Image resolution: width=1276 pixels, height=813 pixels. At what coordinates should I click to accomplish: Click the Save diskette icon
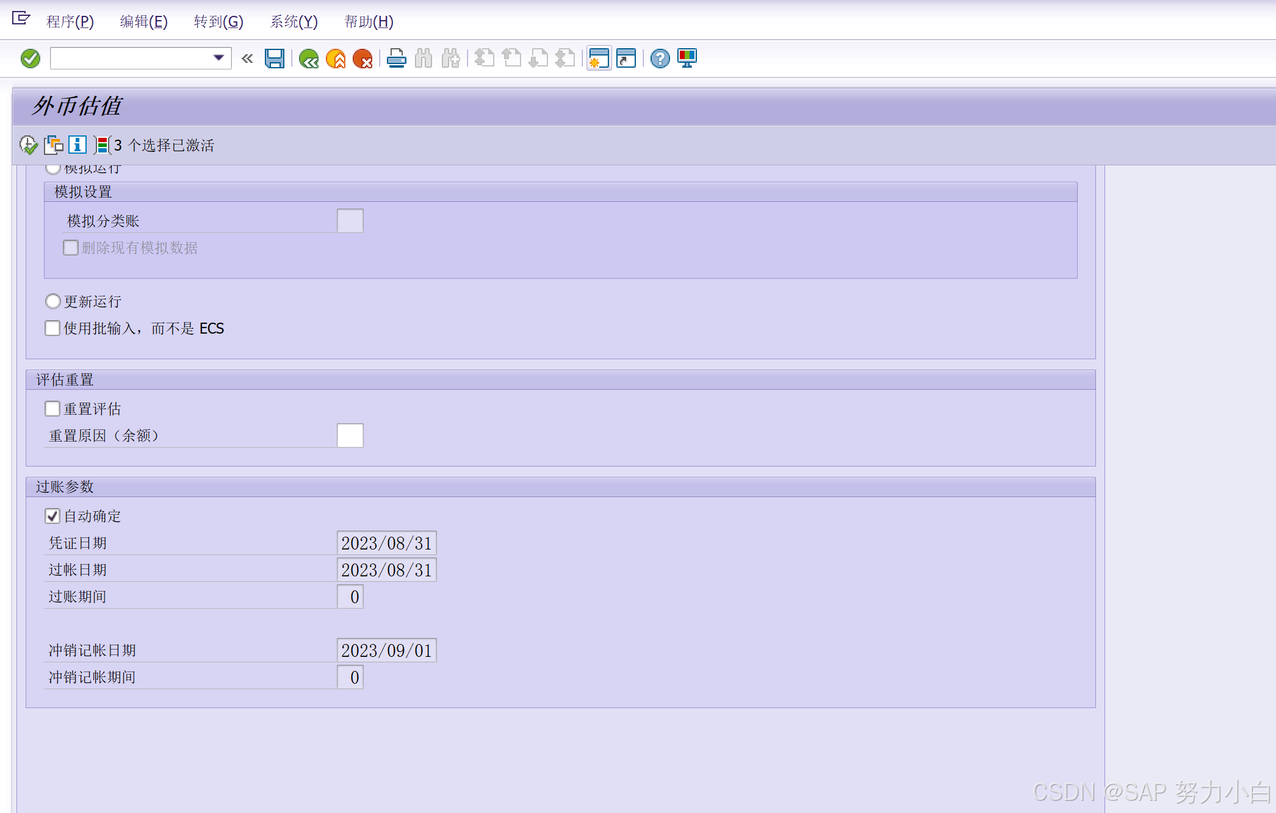pos(275,59)
